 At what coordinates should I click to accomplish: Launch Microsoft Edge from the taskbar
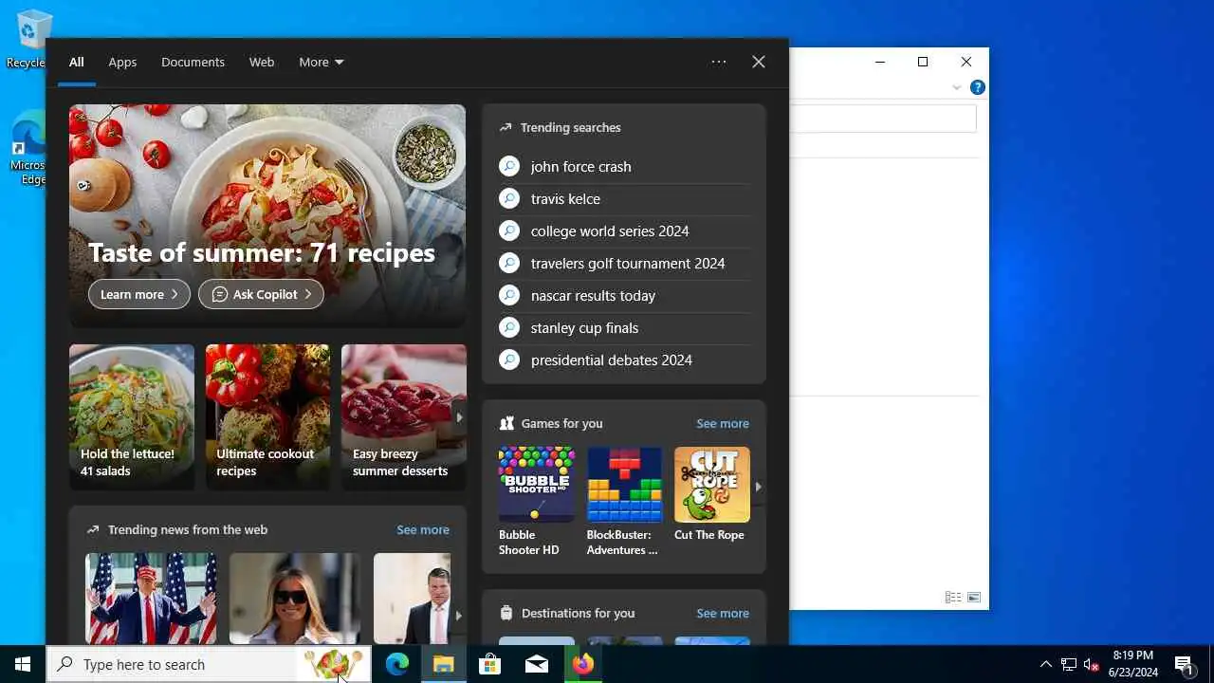tap(396, 664)
